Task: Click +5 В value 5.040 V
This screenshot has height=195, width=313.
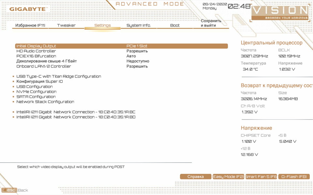Action: click(288, 141)
